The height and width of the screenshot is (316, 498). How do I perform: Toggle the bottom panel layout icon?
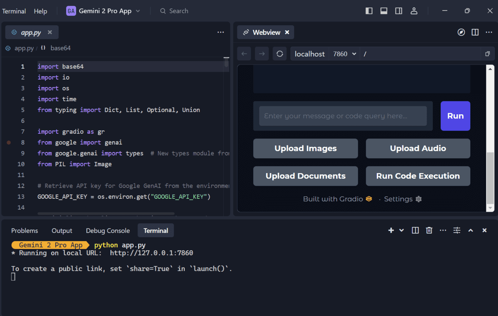(384, 11)
